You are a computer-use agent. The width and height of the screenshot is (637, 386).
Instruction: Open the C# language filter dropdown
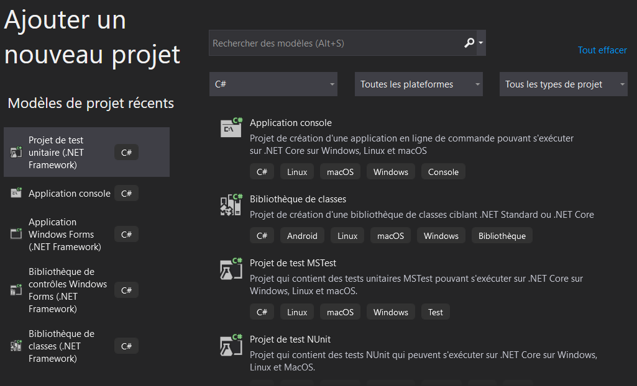[x=273, y=84]
